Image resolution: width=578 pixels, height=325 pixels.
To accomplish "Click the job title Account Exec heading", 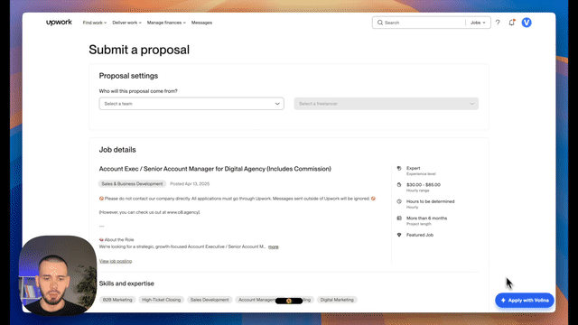I will pyautogui.click(x=215, y=169).
